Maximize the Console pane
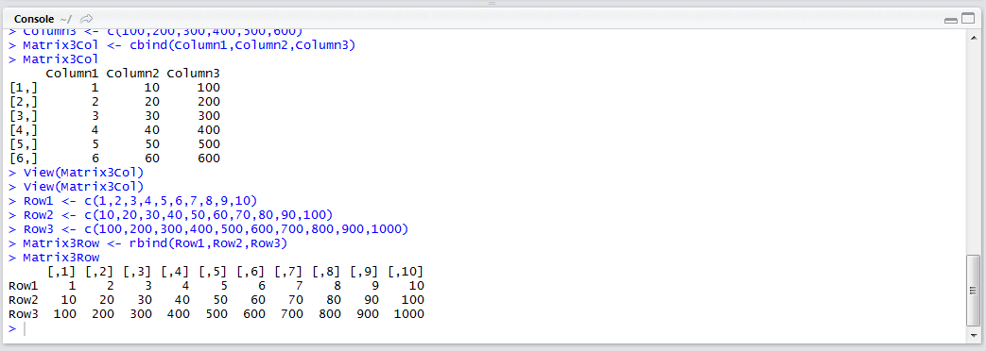Viewport: 986px width, 351px height. coord(967,19)
